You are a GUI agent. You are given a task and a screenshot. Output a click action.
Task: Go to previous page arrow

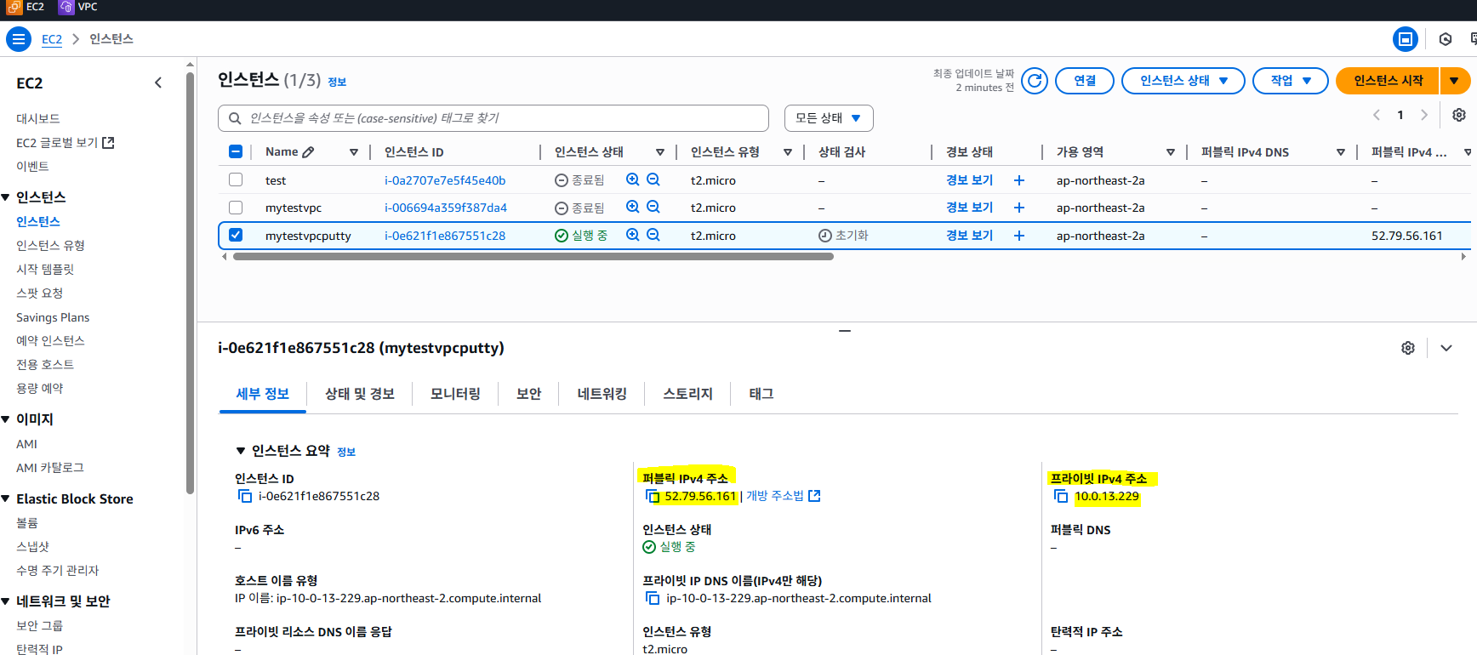click(x=1377, y=115)
